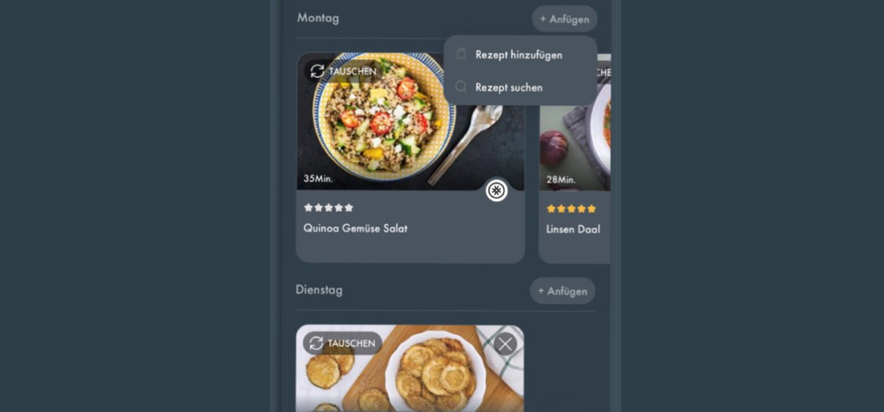Click the zucchini chips photo under Dienstag
Screen dimensions: 884x412
tap(410, 369)
